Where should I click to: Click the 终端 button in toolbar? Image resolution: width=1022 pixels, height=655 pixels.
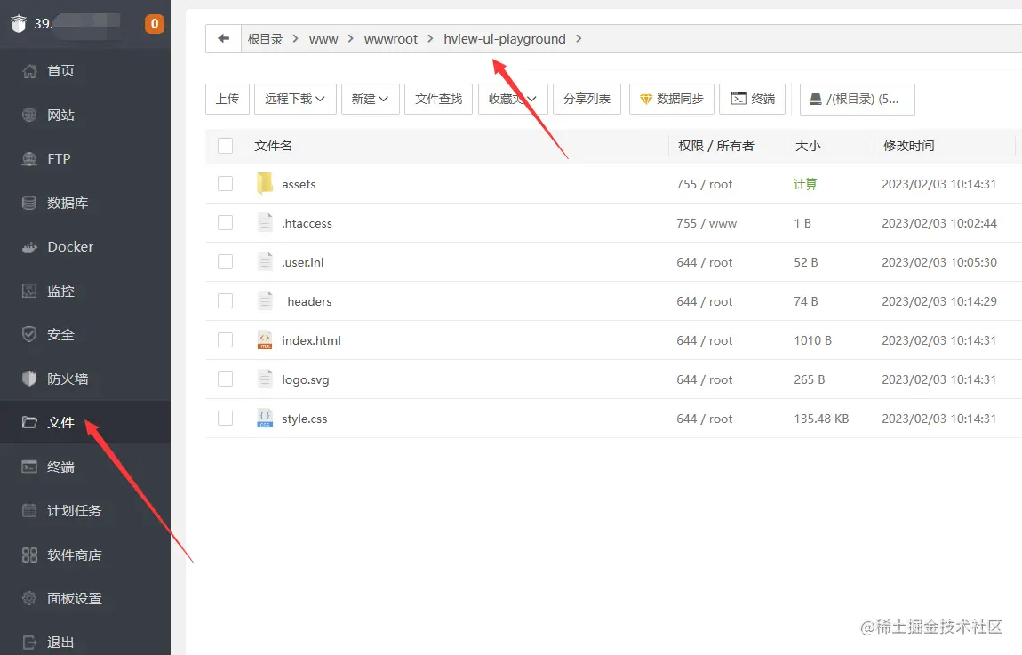[x=754, y=99]
